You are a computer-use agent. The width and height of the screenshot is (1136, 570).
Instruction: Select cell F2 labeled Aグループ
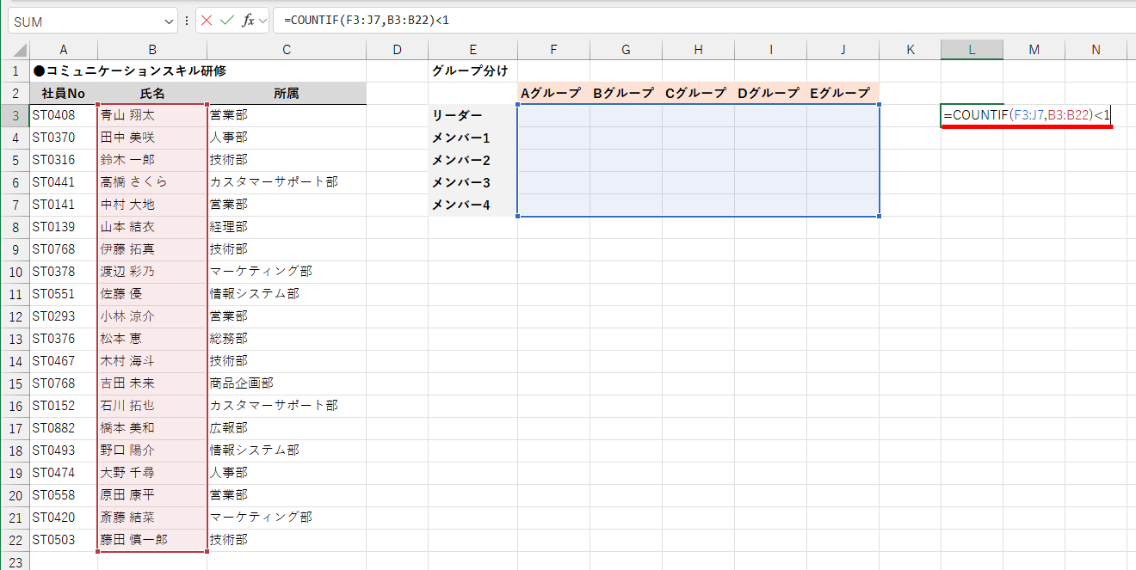(x=553, y=92)
